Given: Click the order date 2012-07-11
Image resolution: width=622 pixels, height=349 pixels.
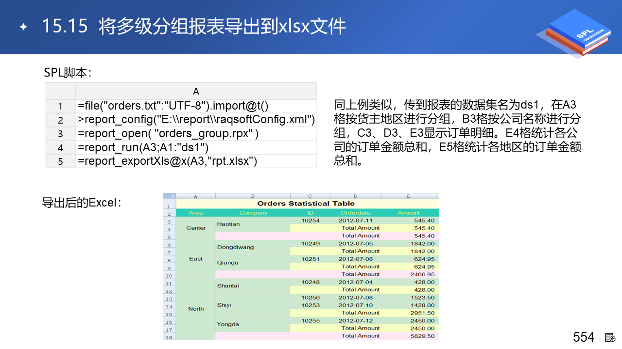Looking at the screenshot, I should click(x=356, y=220).
